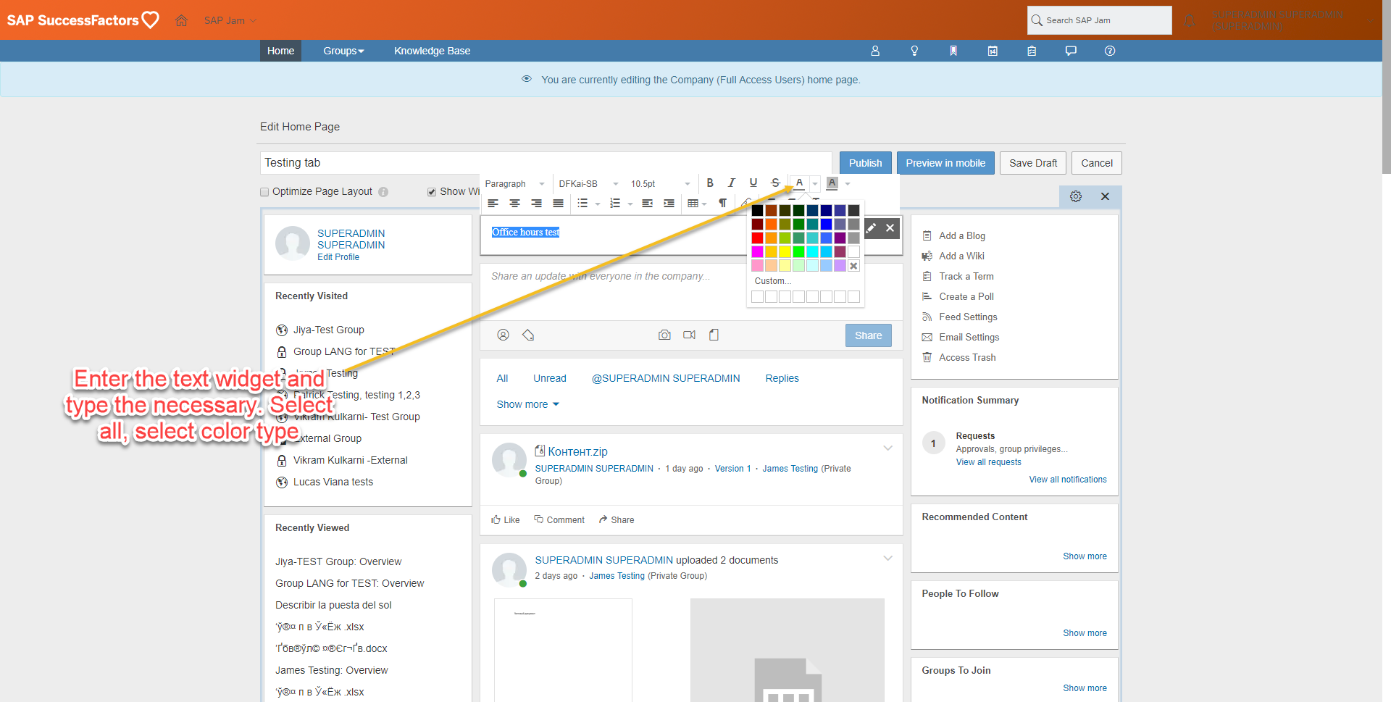The width and height of the screenshot is (1391, 702).
Task: Click the lightbulb icon in nav bar
Action: point(914,51)
